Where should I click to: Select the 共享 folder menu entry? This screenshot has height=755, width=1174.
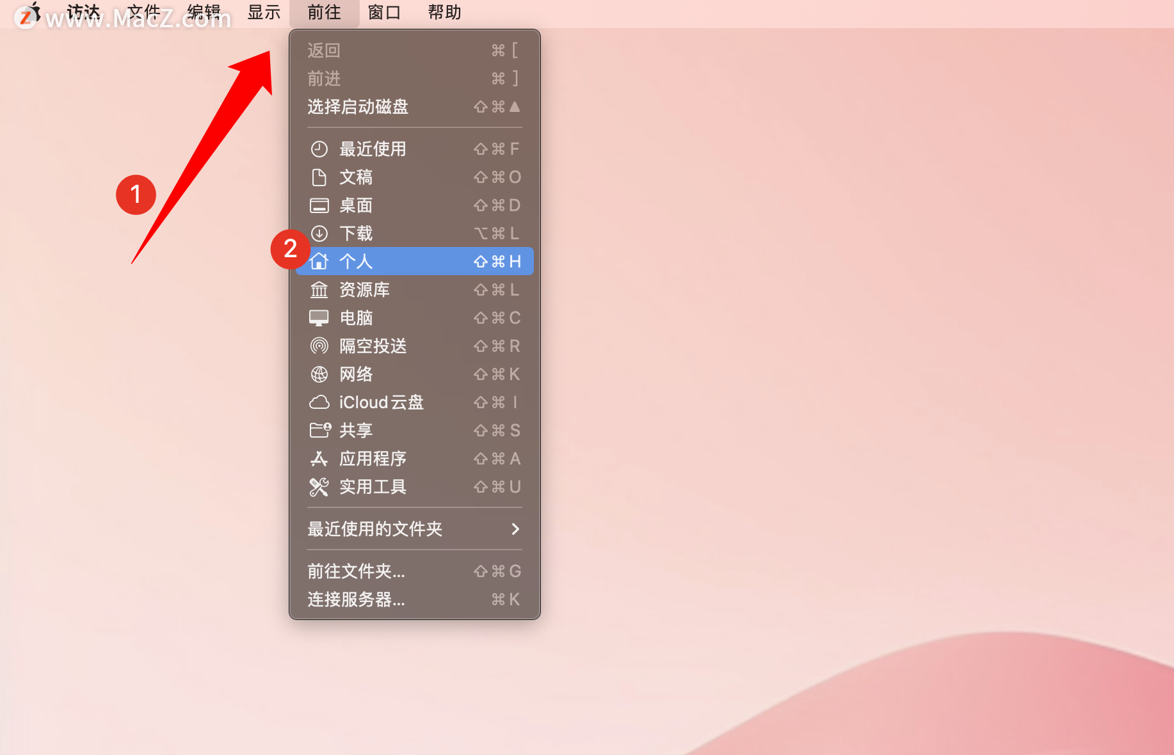coord(415,431)
